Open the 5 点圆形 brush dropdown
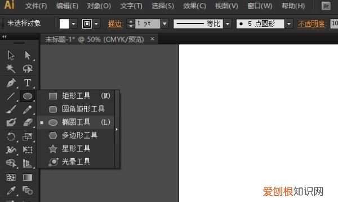Screen dimensions: 338x202 [x=288, y=24]
